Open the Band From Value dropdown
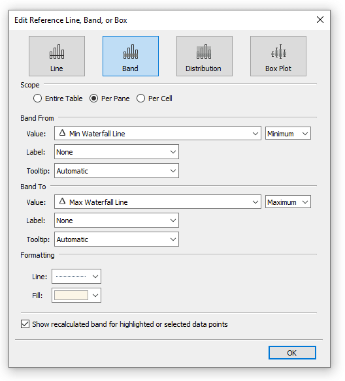This screenshot has width=345, height=381. coord(157,133)
